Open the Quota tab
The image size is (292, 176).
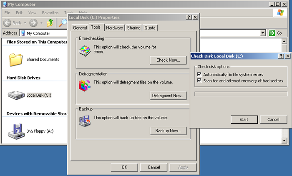point(150,28)
